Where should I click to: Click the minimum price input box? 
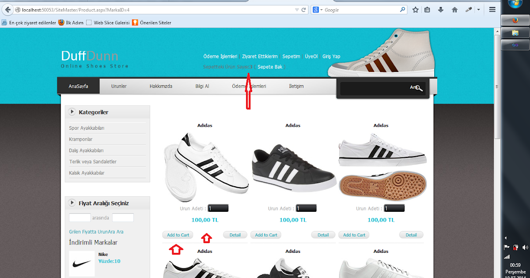80,218
